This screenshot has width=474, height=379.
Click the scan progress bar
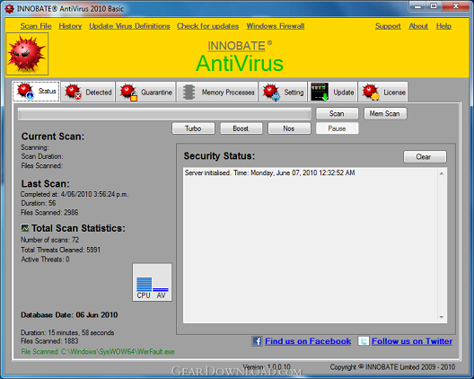(x=164, y=114)
